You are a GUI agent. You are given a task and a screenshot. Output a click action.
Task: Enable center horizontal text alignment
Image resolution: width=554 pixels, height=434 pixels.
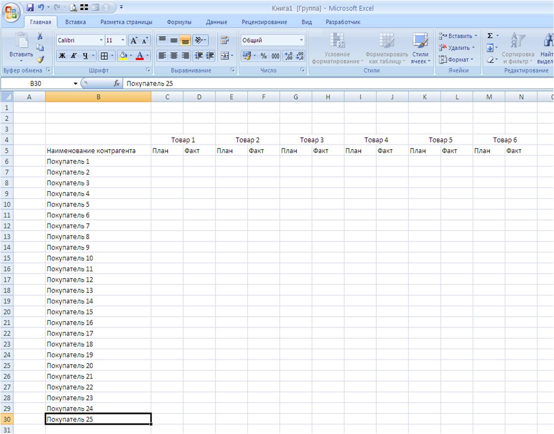[174, 56]
